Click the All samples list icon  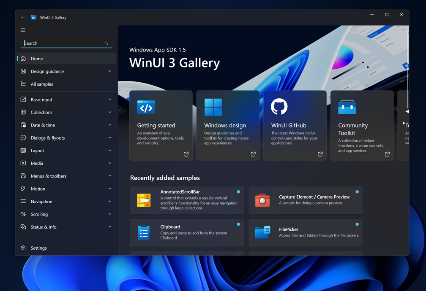[23, 84]
